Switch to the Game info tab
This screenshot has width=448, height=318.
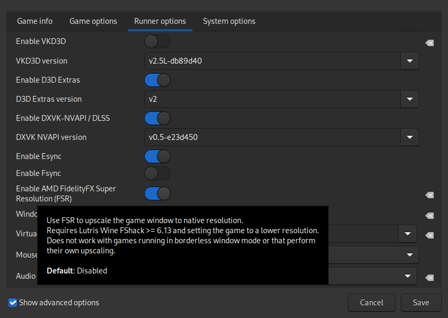click(35, 21)
